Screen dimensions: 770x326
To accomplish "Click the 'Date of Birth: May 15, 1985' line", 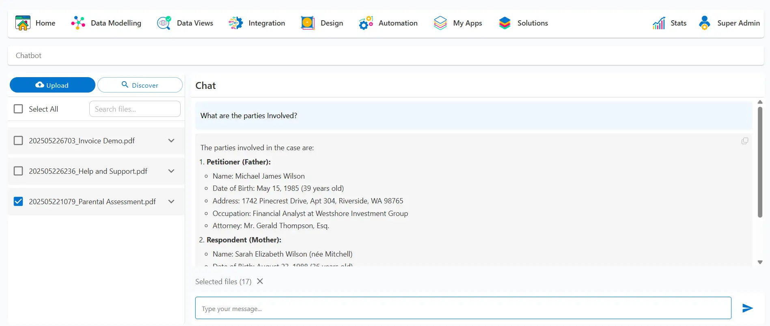I will [x=278, y=188].
